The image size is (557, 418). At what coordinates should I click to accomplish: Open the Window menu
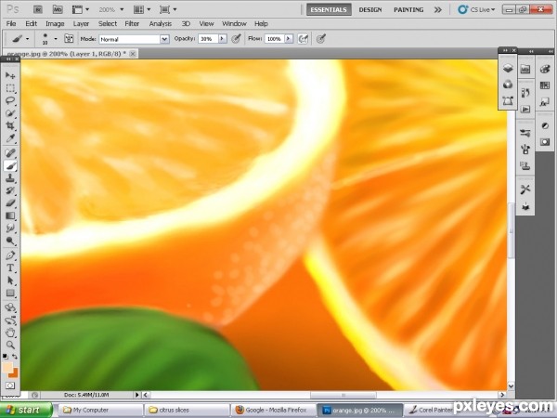234,24
